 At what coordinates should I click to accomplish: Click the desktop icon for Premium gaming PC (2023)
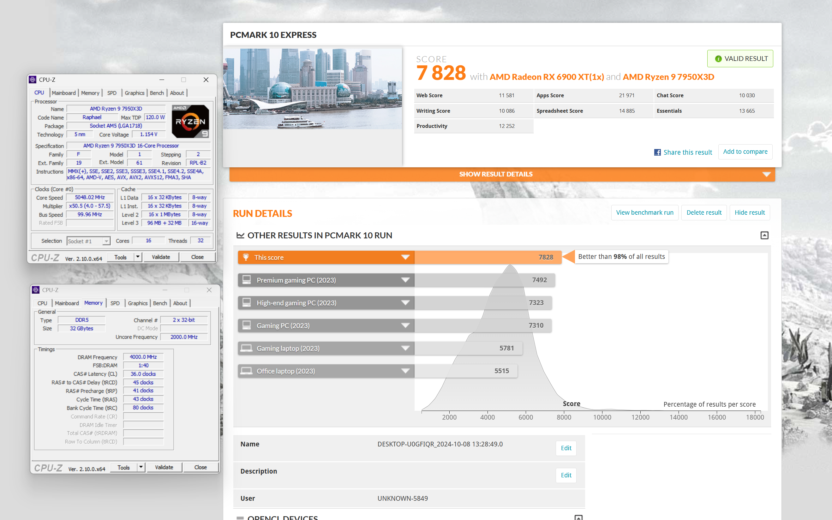pos(247,280)
